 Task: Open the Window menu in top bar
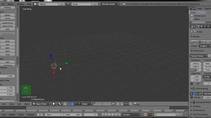click(20, 4)
